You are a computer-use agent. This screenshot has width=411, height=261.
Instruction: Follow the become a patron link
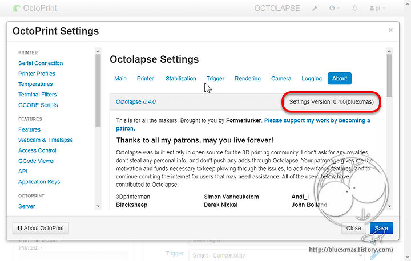[317, 120]
